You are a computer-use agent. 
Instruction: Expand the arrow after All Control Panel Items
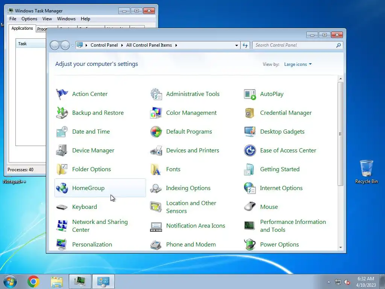tap(176, 45)
